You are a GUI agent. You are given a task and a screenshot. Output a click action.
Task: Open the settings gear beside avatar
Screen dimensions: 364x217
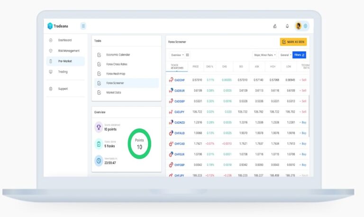coord(306,26)
